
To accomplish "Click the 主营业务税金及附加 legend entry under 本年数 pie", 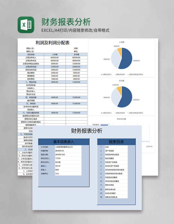I will [x=135, y=113].
